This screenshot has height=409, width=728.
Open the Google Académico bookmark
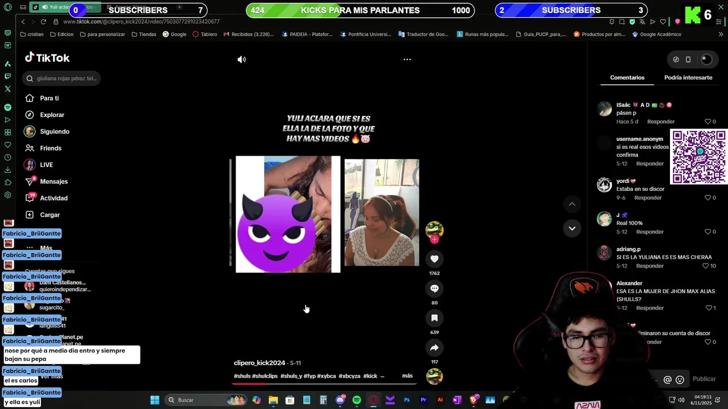[x=656, y=34]
